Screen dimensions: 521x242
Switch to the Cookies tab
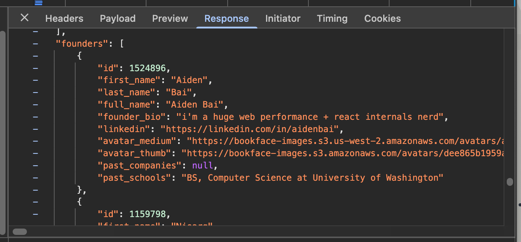click(x=382, y=19)
